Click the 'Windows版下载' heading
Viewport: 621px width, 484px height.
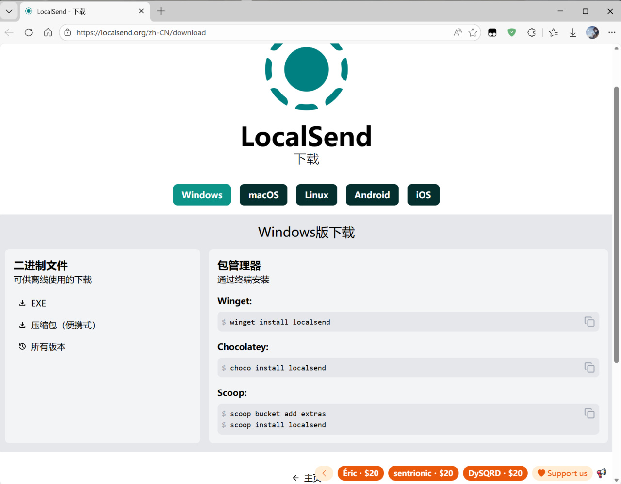click(307, 232)
